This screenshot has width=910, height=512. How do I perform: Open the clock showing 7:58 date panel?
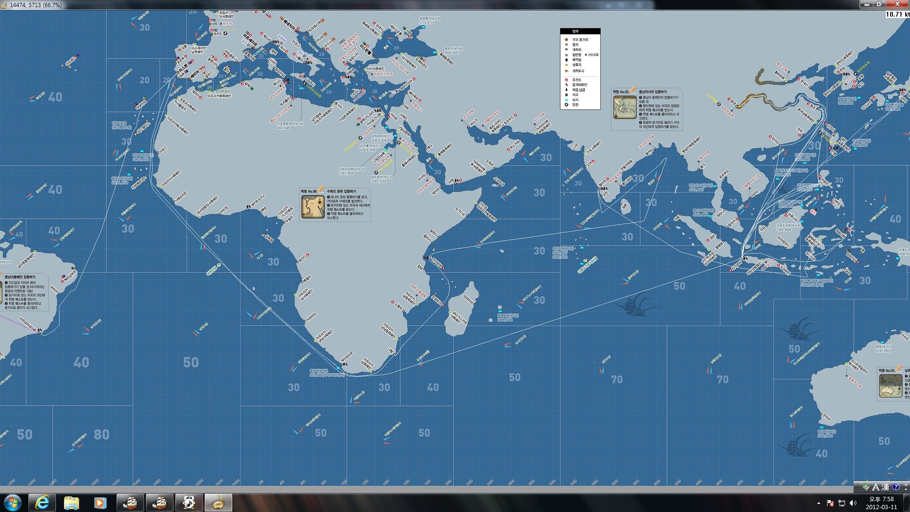881,503
